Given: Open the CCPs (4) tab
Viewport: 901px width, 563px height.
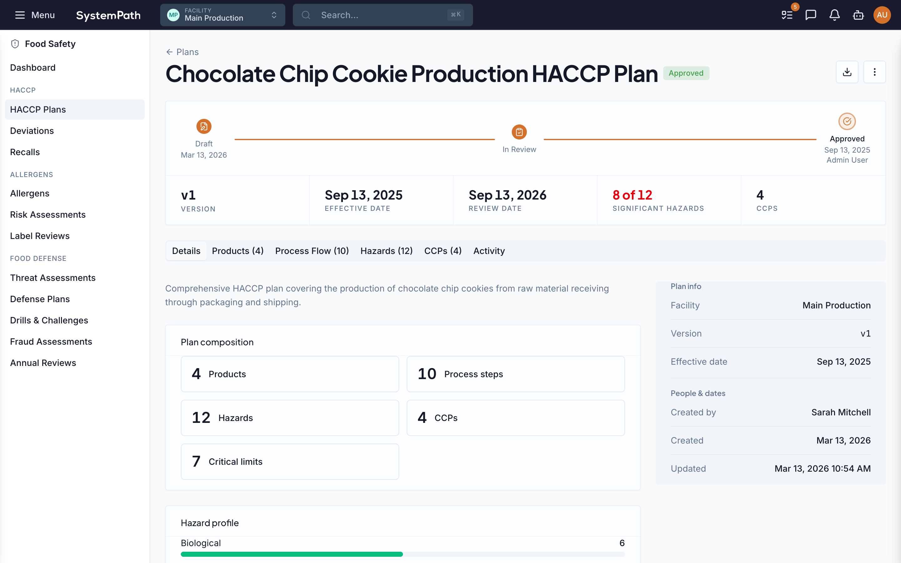Looking at the screenshot, I should point(443,251).
